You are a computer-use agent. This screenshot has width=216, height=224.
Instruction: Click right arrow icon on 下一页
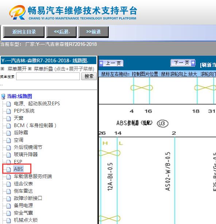(x=193, y=63)
